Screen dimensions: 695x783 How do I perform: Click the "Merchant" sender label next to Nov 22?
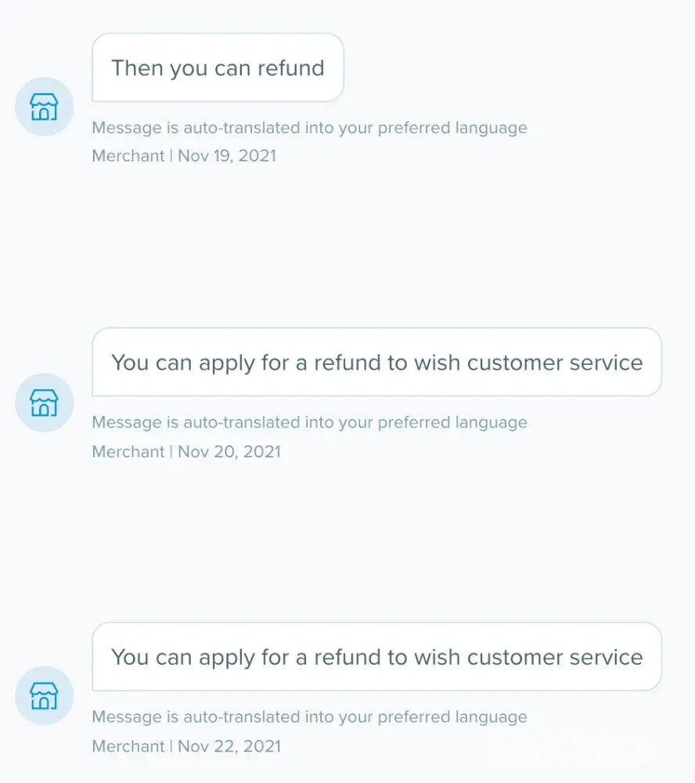[128, 746]
